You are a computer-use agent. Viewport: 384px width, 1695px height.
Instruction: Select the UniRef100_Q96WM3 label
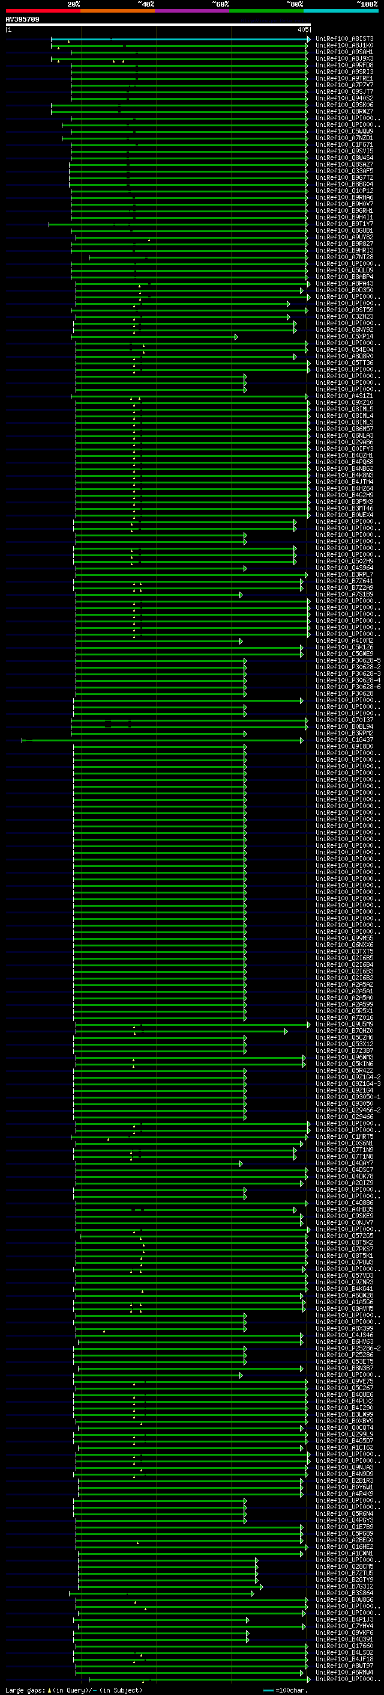(x=344, y=1058)
